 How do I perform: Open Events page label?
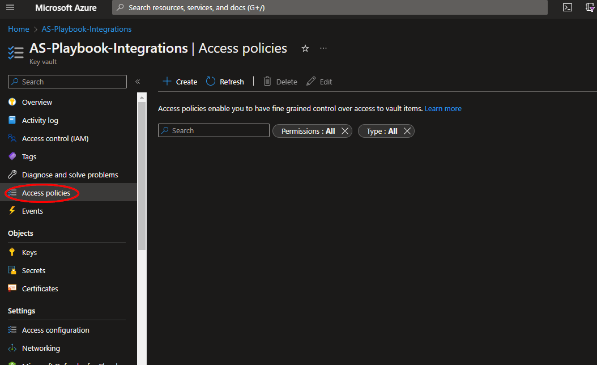[32, 211]
